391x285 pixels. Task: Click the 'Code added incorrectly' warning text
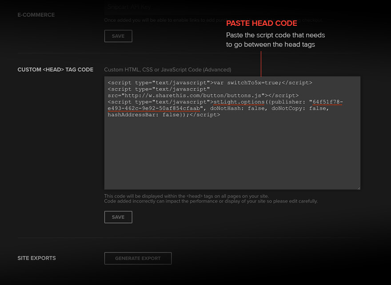[211, 201]
